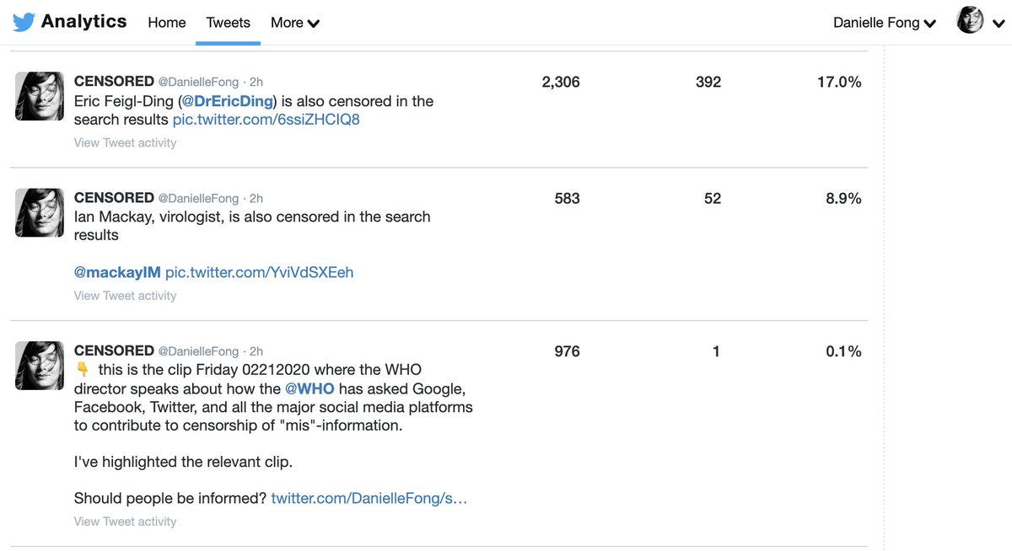Click @DanielleFong handle on WHO director tweet
Viewport: 1012px width, 551px height.
click(x=198, y=351)
